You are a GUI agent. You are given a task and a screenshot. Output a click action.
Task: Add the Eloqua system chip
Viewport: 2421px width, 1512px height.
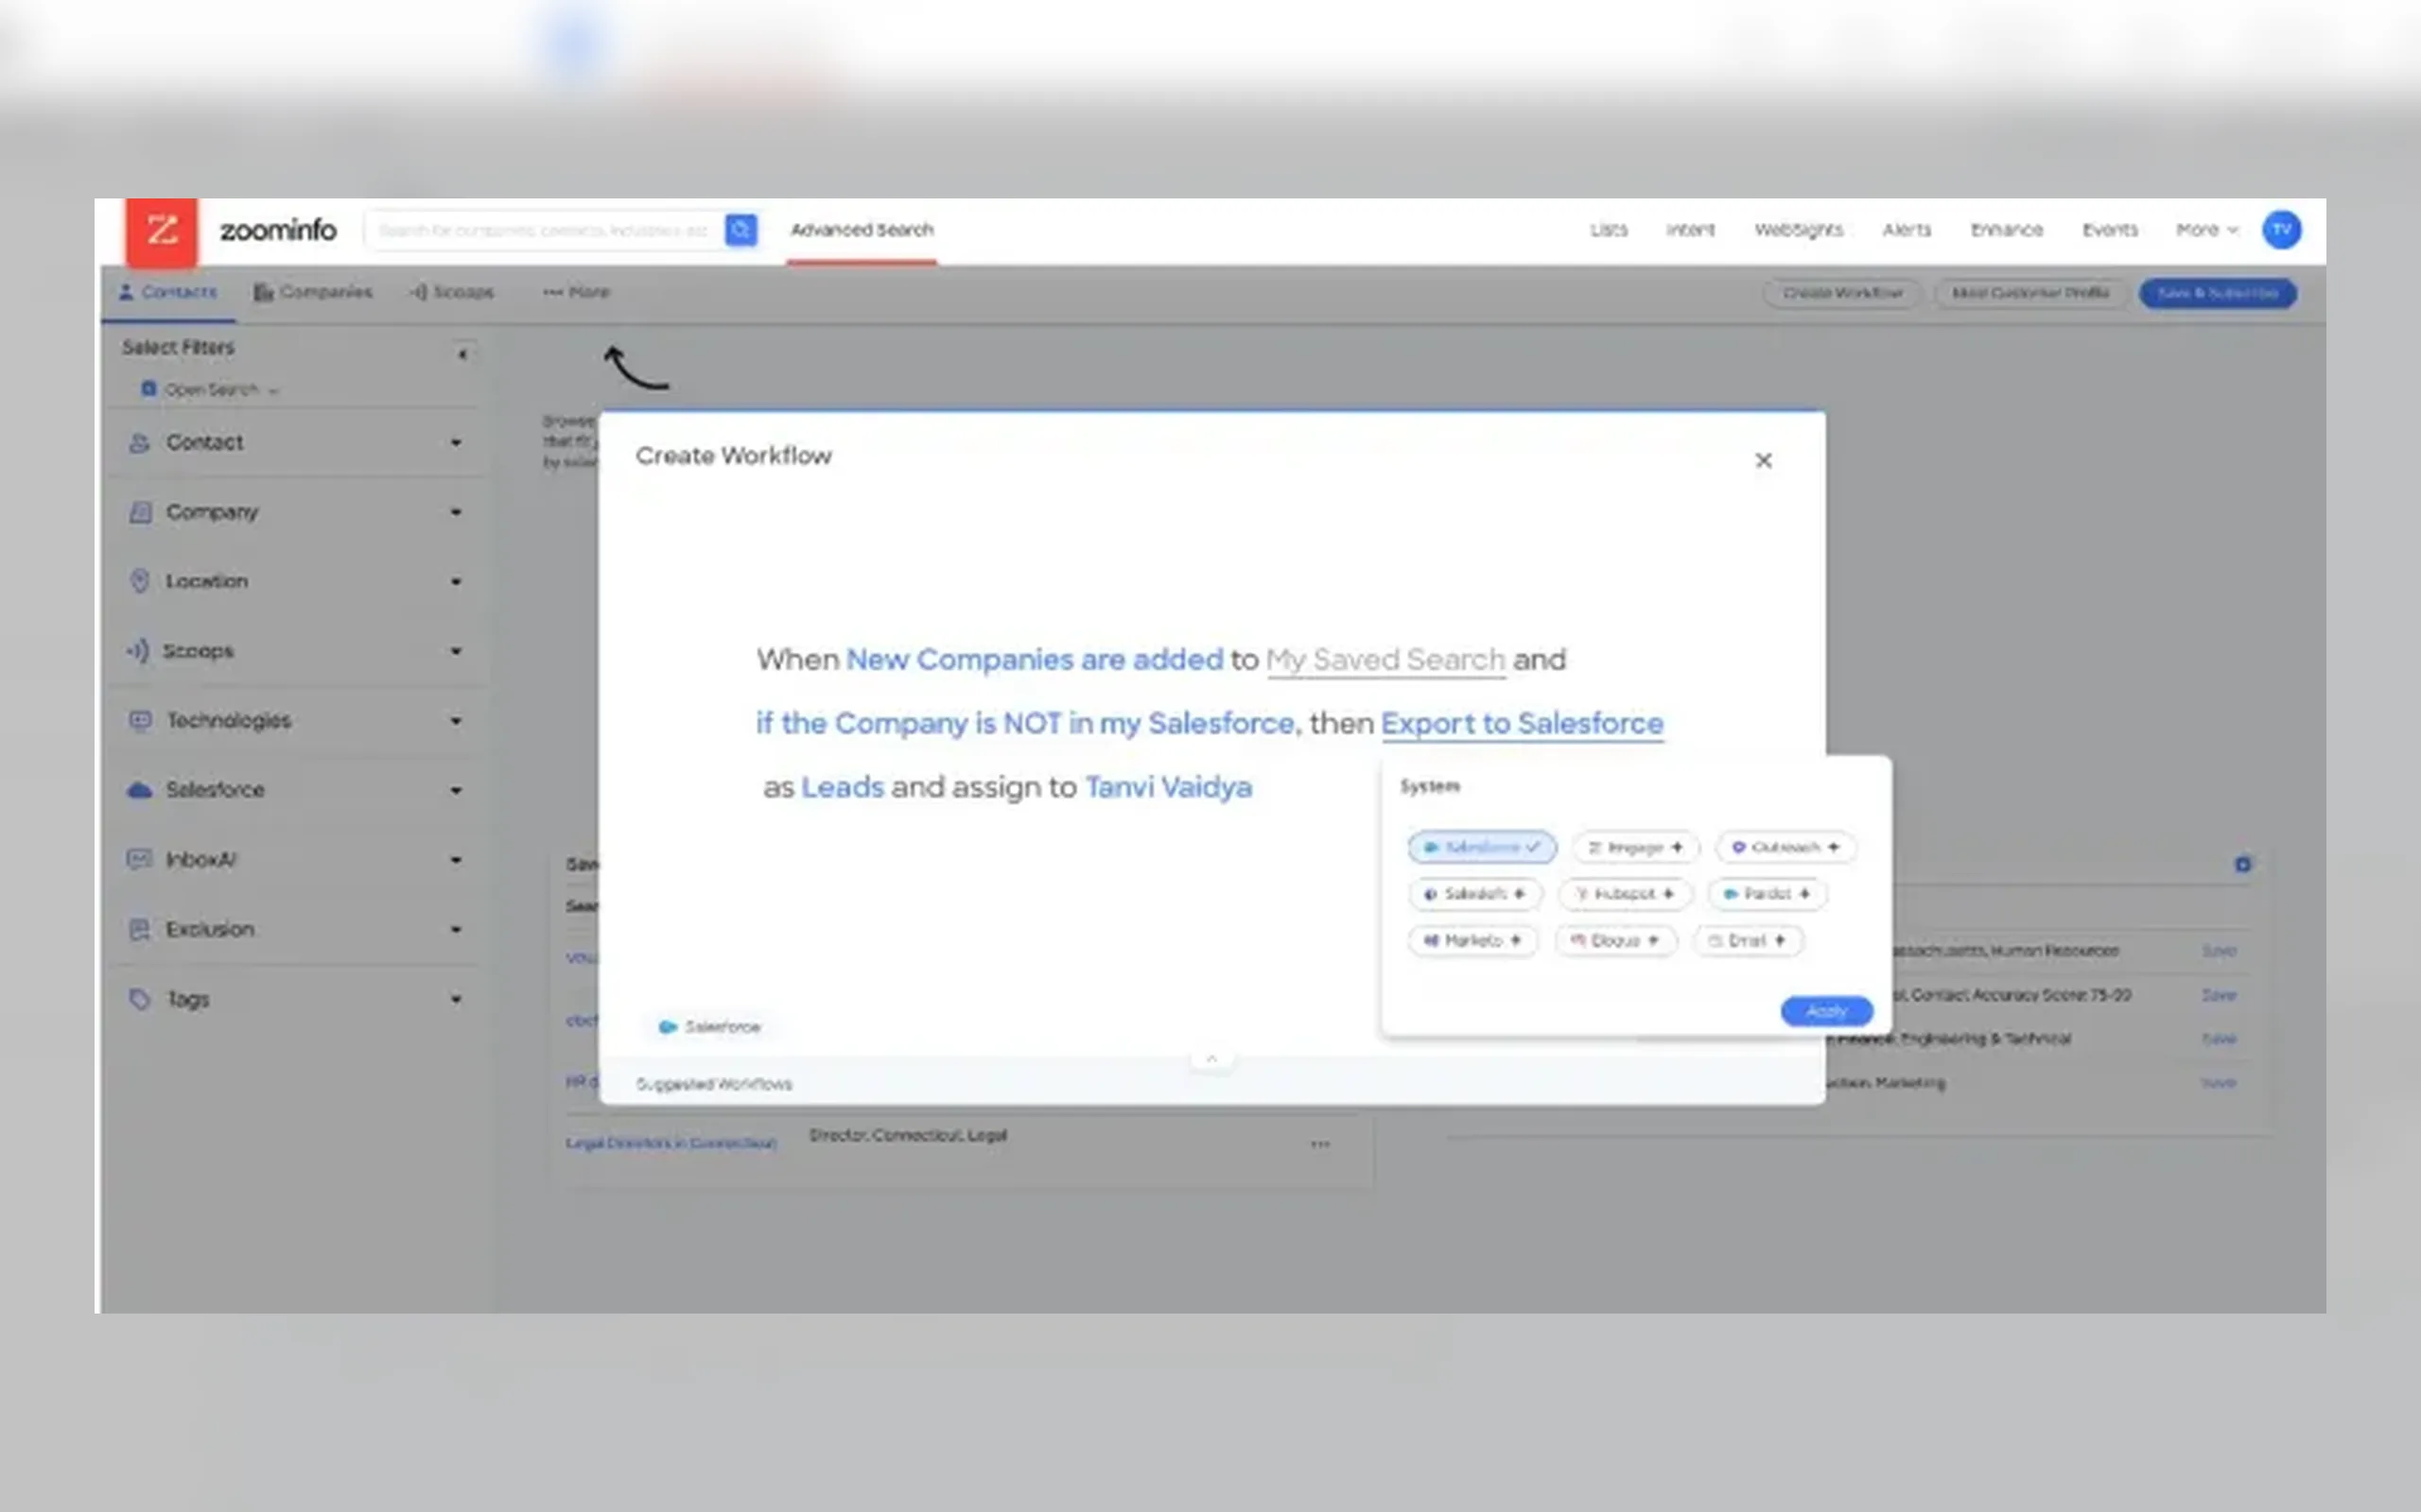[x=1615, y=941]
